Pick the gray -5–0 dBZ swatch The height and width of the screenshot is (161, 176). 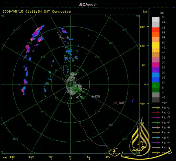[x=155, y=95]
